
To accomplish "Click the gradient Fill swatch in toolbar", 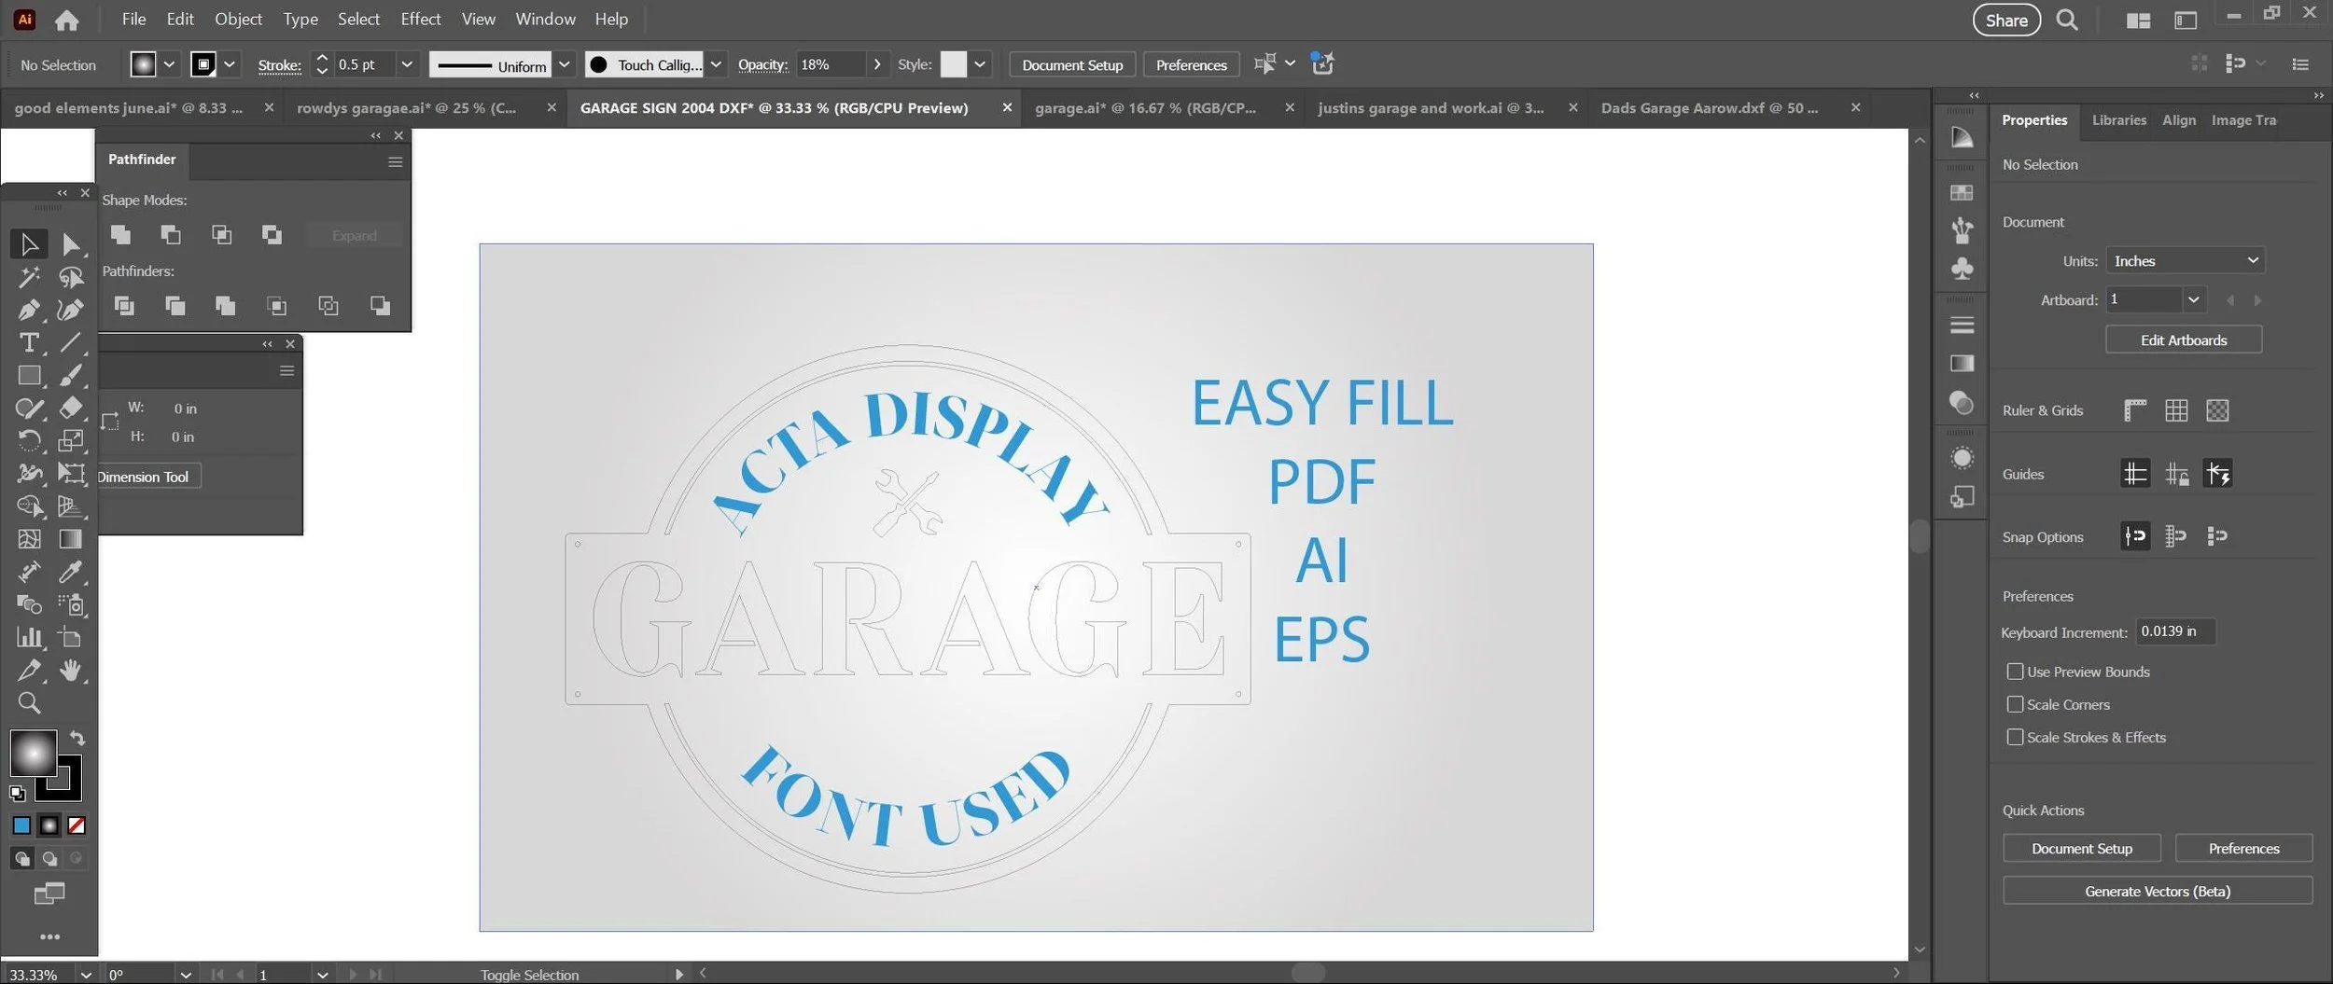I will (x=34, y=754).
